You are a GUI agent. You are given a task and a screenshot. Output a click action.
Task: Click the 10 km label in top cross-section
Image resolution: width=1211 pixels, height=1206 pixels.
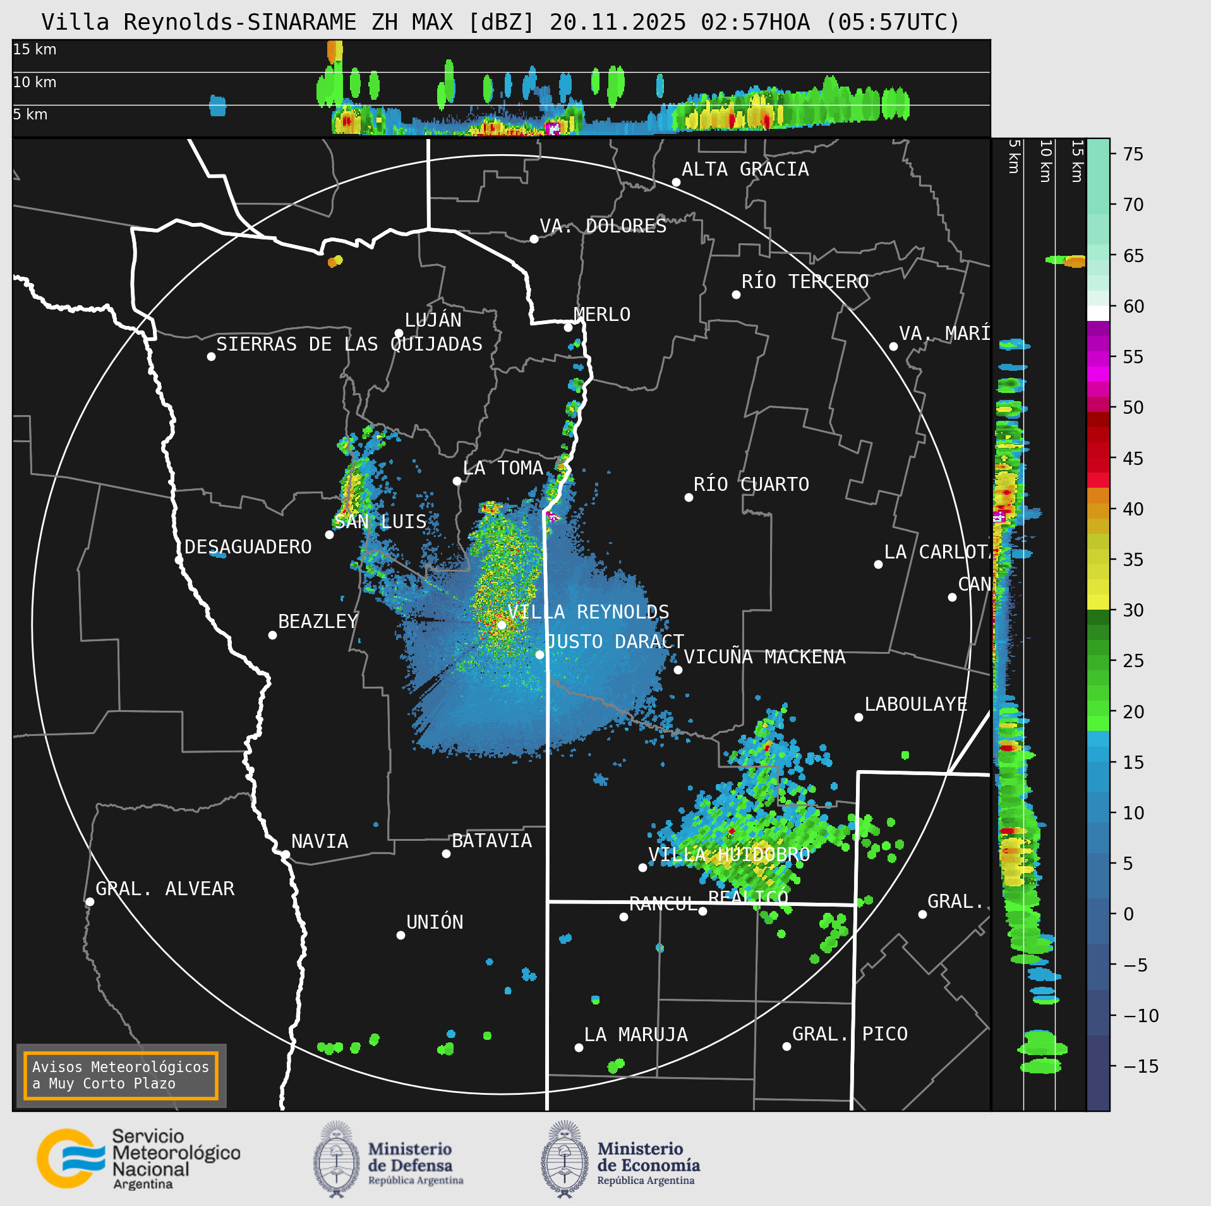click(35, 82)
